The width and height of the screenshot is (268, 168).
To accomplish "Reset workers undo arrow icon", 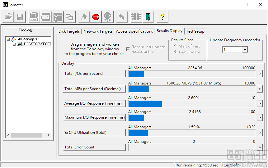I will point(122,17).
